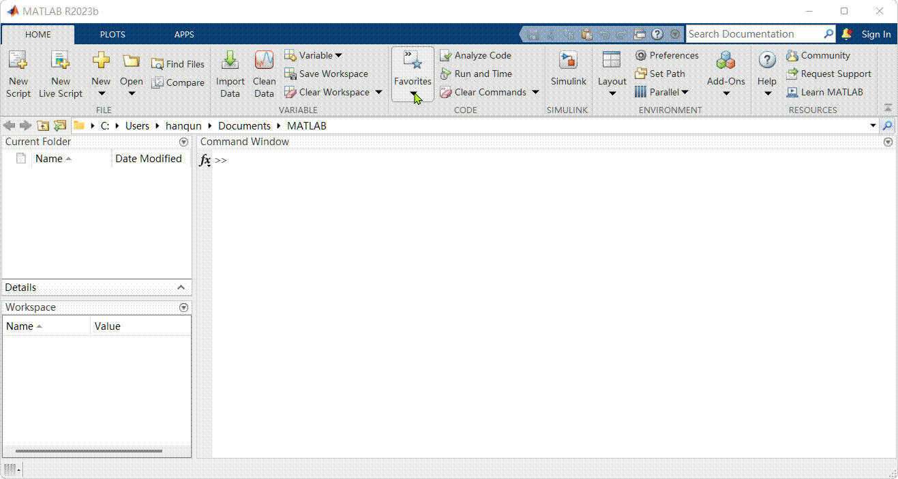Go up one folder level
Screen dimensions: 898x479
tap(43, 125)
